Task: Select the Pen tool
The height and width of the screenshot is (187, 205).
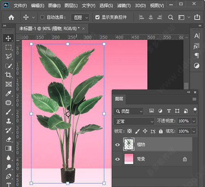Action: 8,176
